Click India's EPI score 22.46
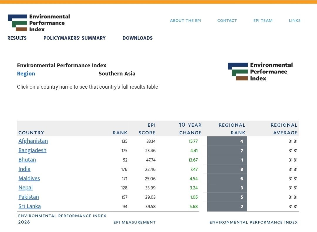Viewport: 317px width, 232px height. [x=150, y=169]
